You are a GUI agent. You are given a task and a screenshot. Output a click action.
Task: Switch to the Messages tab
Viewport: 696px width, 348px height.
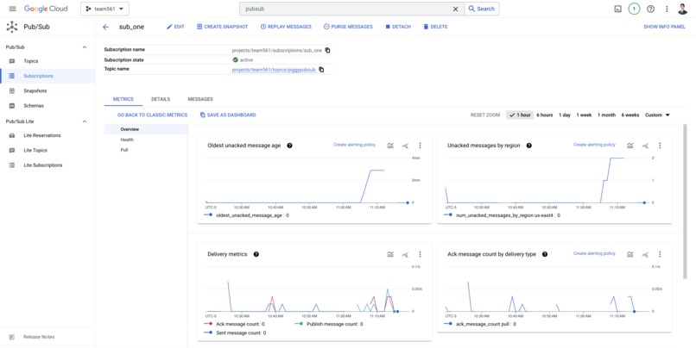pos(200,99)
